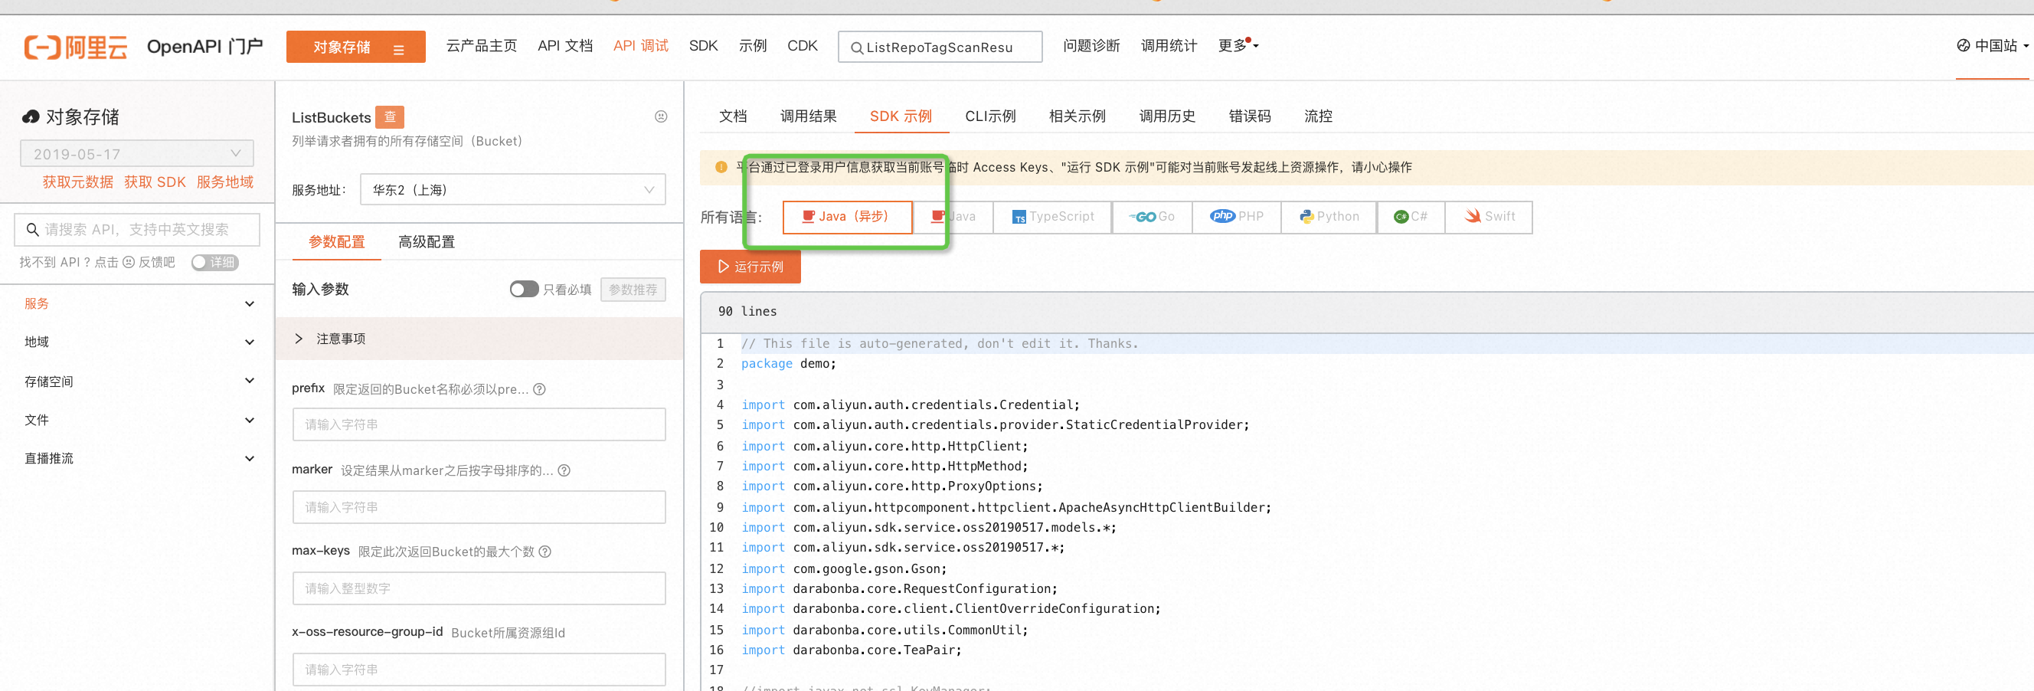Image resolution: width=2034 pixels, height=691 pixels.
Task: Select Java (异步) language
Action: [x=846, y=216]
